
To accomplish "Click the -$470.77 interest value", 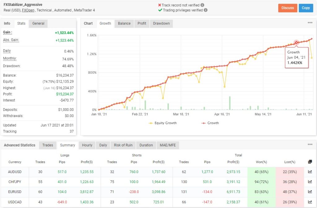I will point(67,100).
